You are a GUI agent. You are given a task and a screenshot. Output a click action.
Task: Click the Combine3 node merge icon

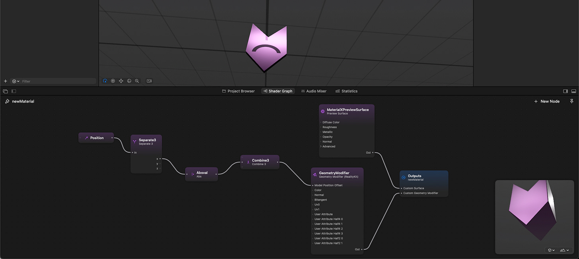(248, 162)
